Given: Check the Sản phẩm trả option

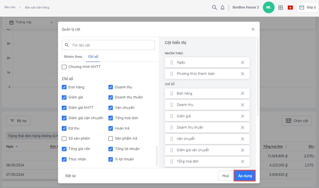Looking at the screenshot, I should point(111,139).
